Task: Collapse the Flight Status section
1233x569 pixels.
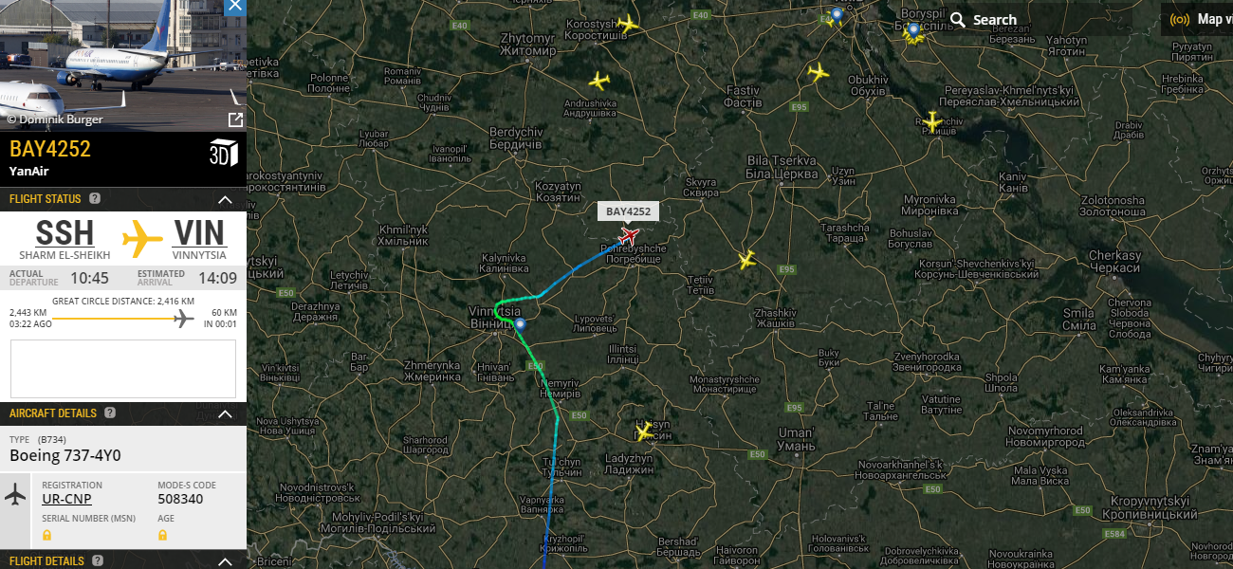Action: [x=225, y=199]
